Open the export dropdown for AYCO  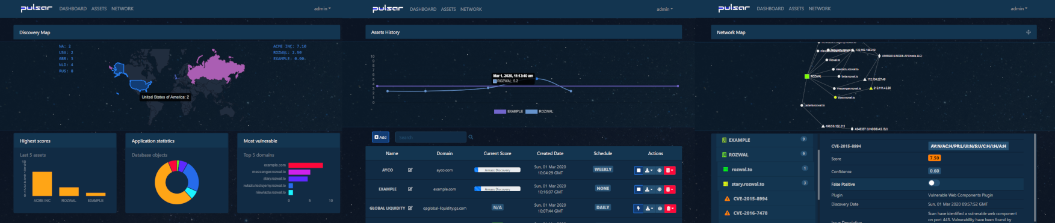pos(649,170)
